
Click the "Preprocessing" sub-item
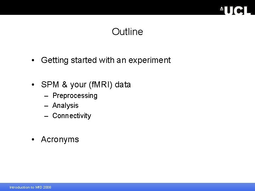pos(75,95)
